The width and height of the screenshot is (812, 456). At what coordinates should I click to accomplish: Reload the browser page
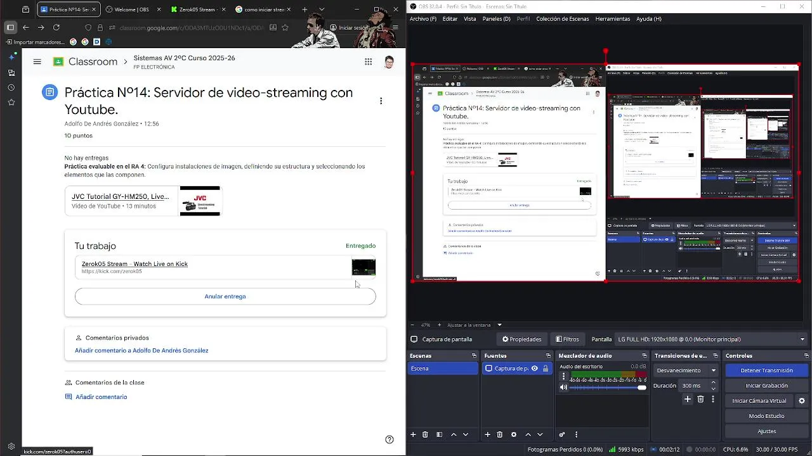coord(56,28)
